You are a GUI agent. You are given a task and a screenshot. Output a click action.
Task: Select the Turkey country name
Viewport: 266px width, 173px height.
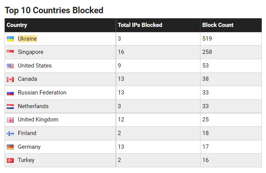tap(26, 160)
